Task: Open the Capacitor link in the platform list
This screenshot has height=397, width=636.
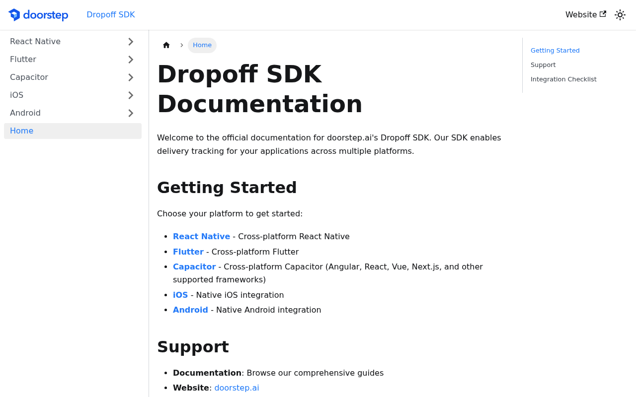Action: pyautogui.click(x=194, y=267)
